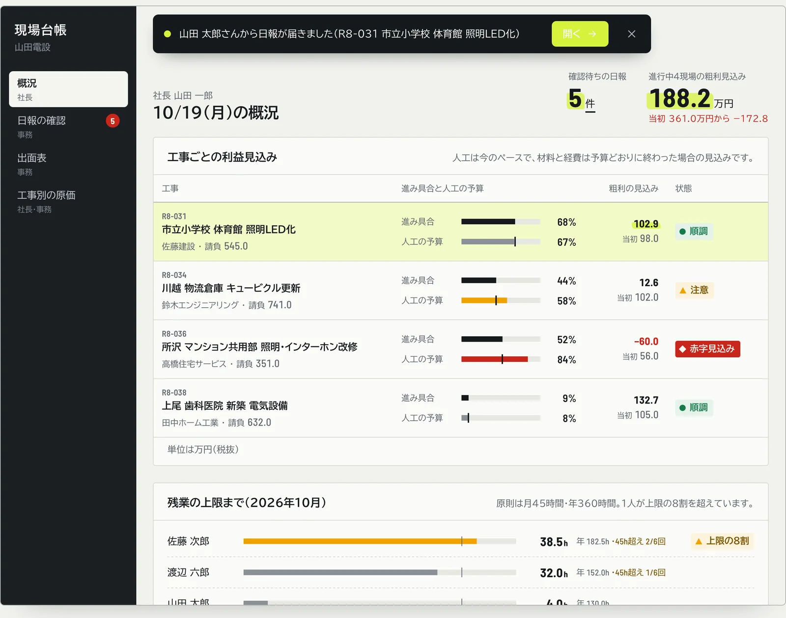Click the 順調 status badge for R8-038

coord(694,407)
